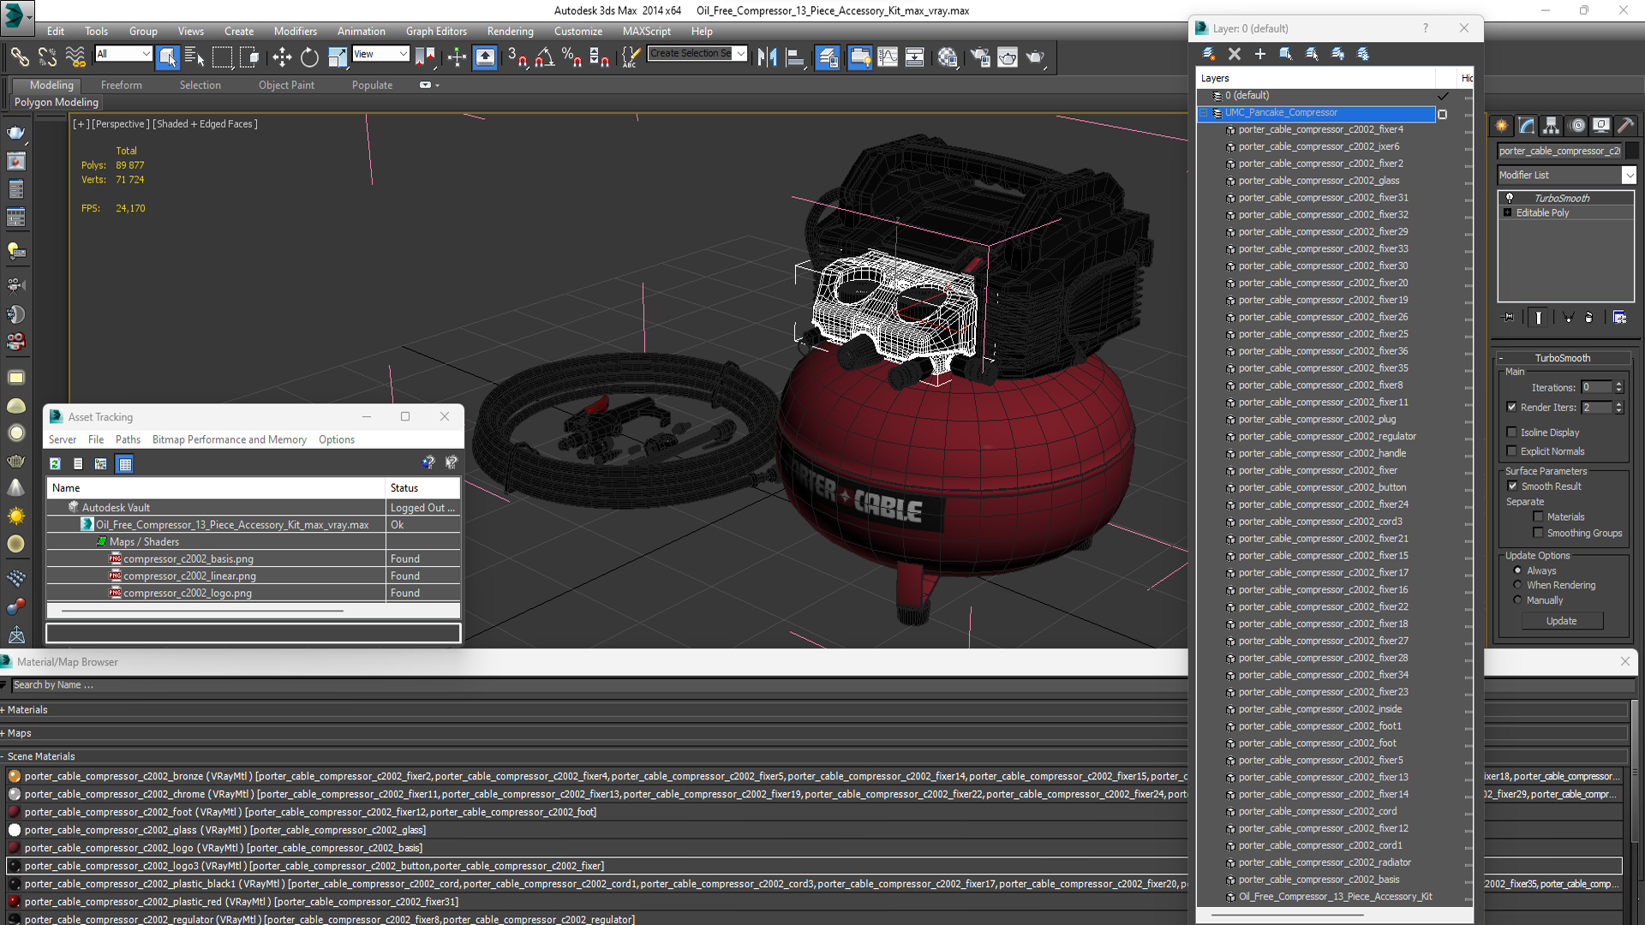Select the Link tool in main toolbar
Screen dimensions: 1645x925
(19, 57)
